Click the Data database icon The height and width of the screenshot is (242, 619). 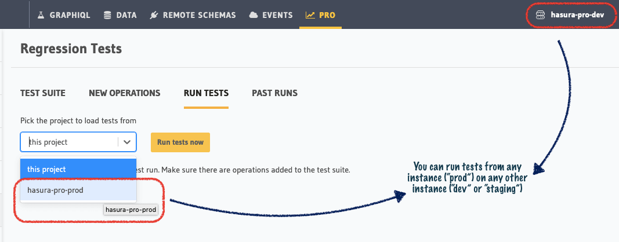(x=107, y=15)
